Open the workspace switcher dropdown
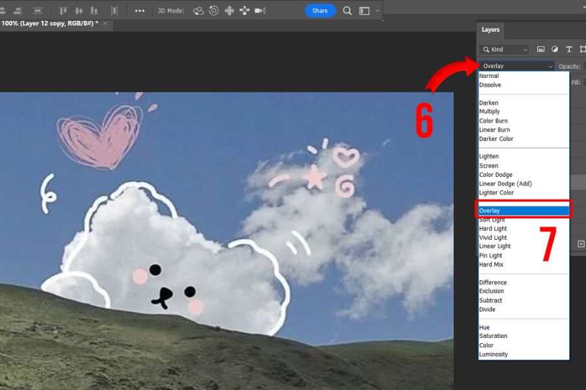 tap(367, 10)
